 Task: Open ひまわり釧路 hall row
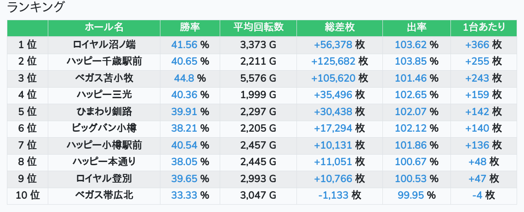tap(104, 112)
